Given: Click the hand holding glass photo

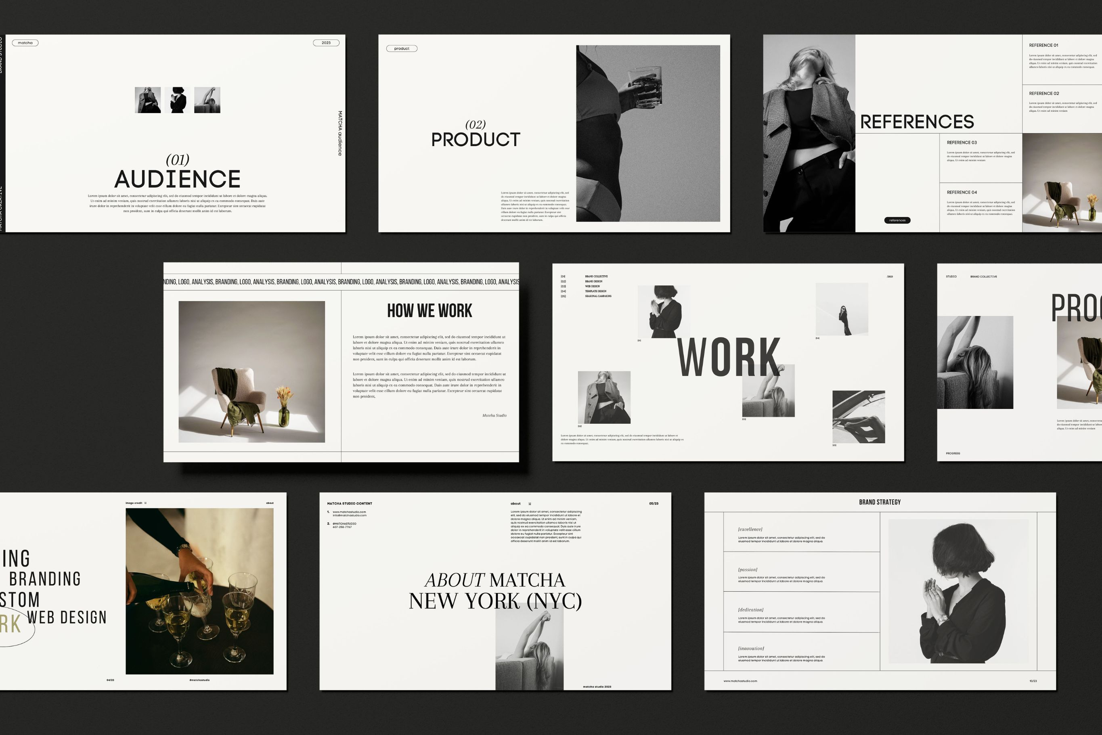Looking at the screenshot, I should pos(647,133).
